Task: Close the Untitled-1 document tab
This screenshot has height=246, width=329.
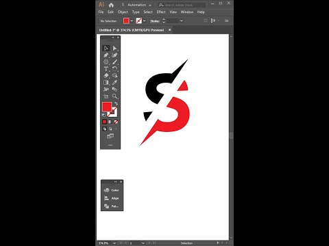Action: [169, 30]
